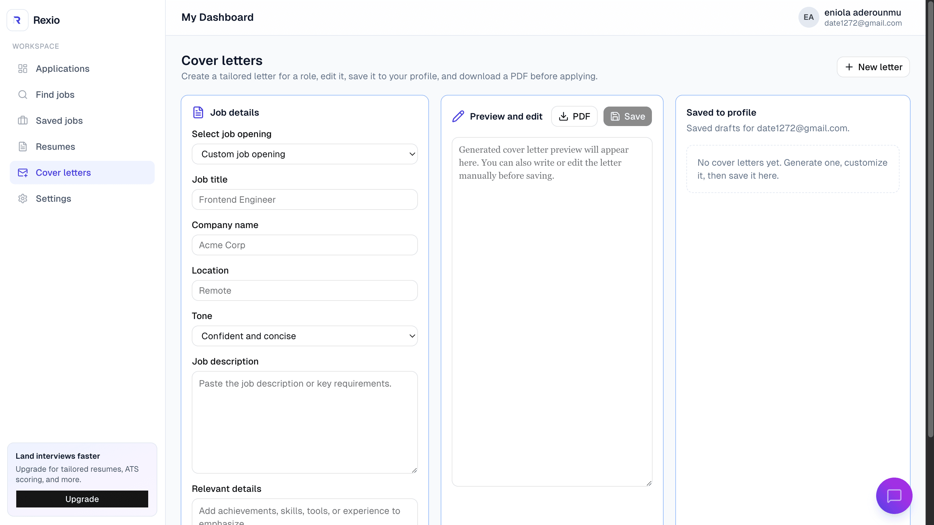Open the Select job opening dropdown
934x525 pixels.
[305, 154]
